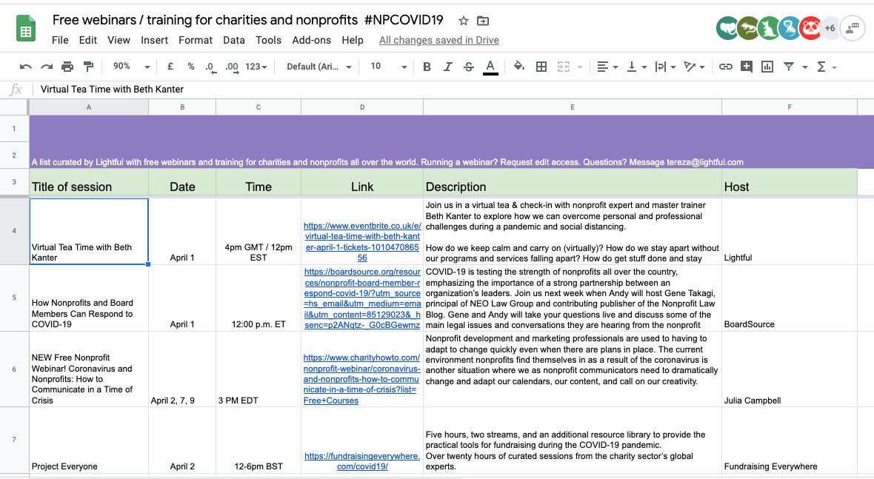Image resolution: width=874 pixels, height=479 pixels.
Task: Select the 'Project Everyone' cell
Action: point(89,441)
